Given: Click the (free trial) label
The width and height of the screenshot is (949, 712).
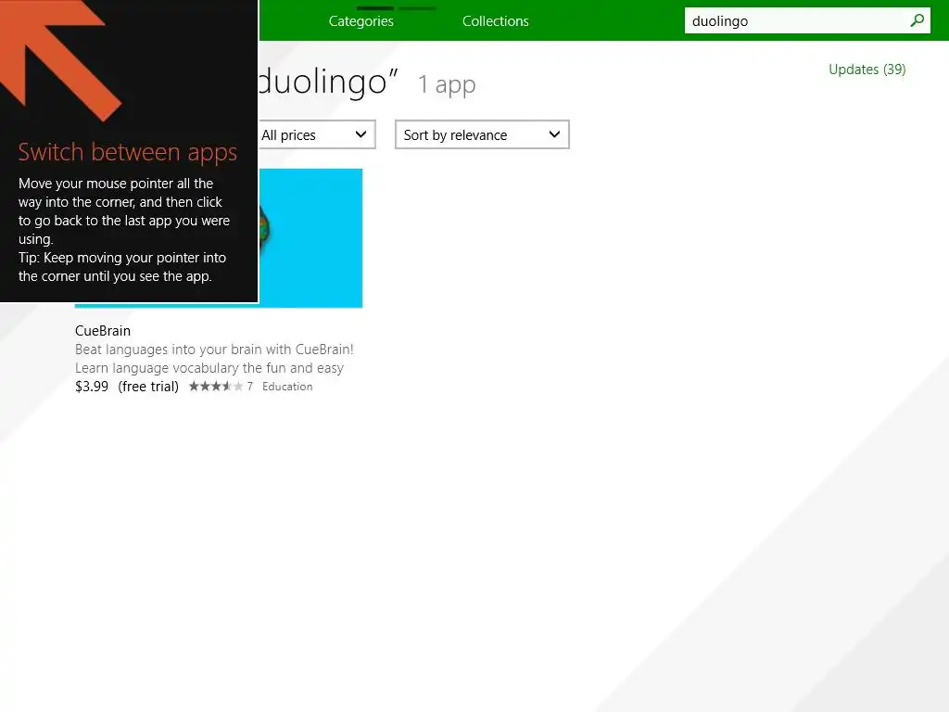Looking at the screenshot, I should pos(148,387).
